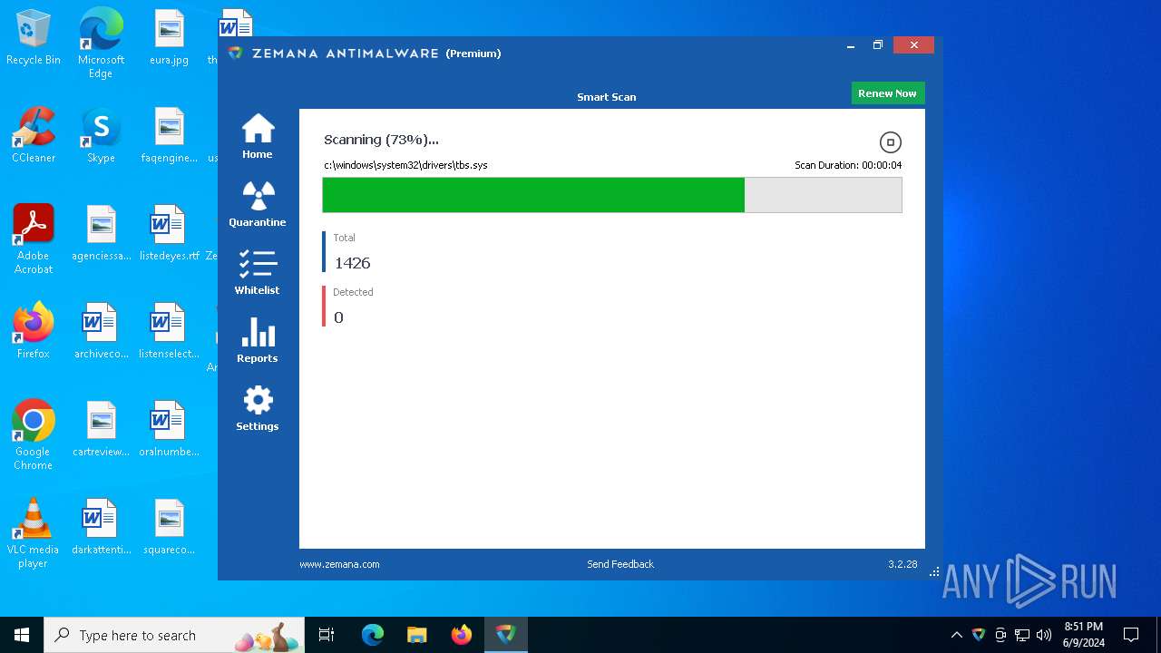Show hidden system tray icons
The width and height of the screenshot is (1161, 653).
(957, 635)
